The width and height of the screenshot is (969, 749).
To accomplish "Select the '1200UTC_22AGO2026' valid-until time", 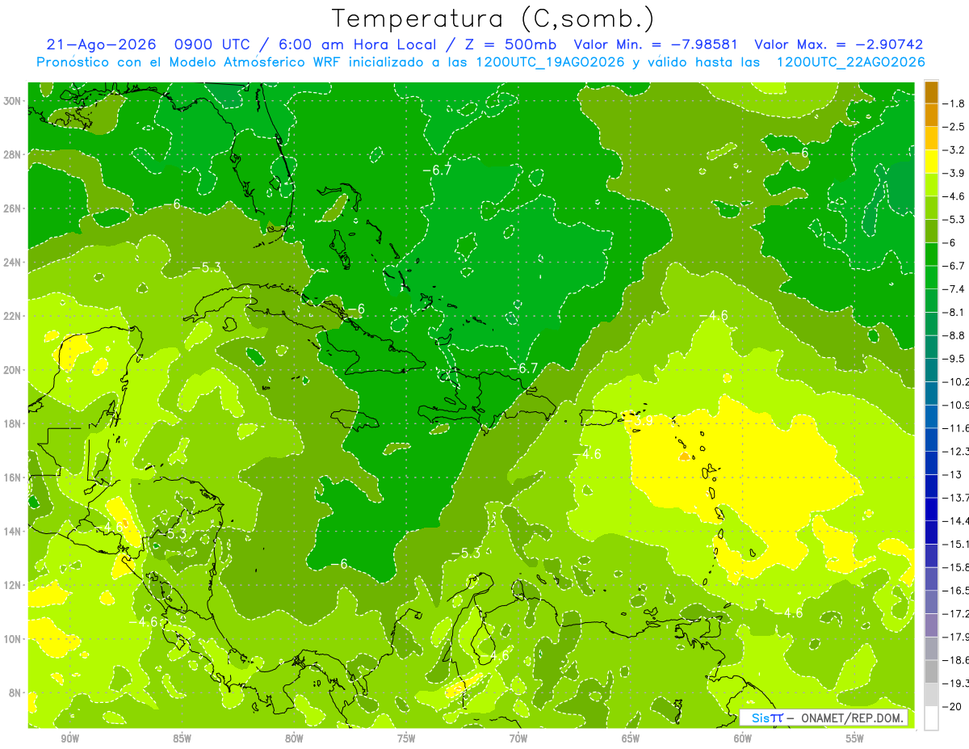I will pos(850,61).
